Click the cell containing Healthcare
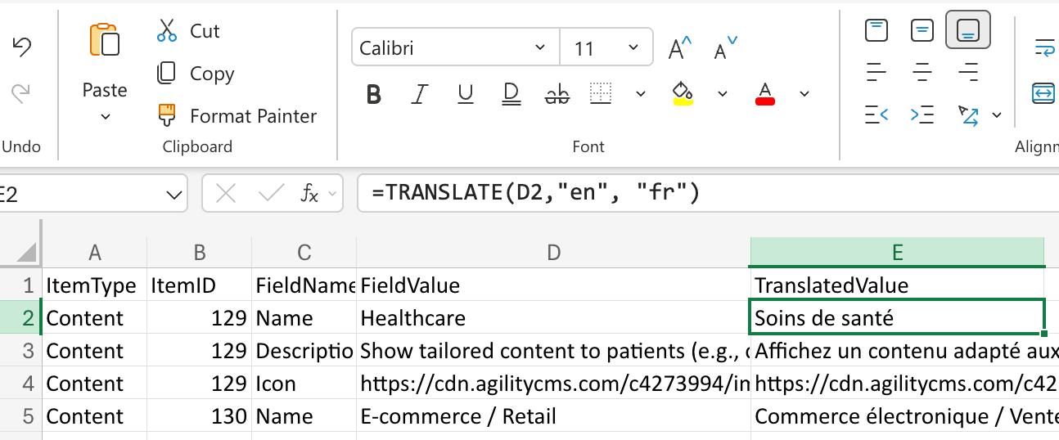Image resolution: width=1059 pixels, height=440 pixels. tap(554, 318)
